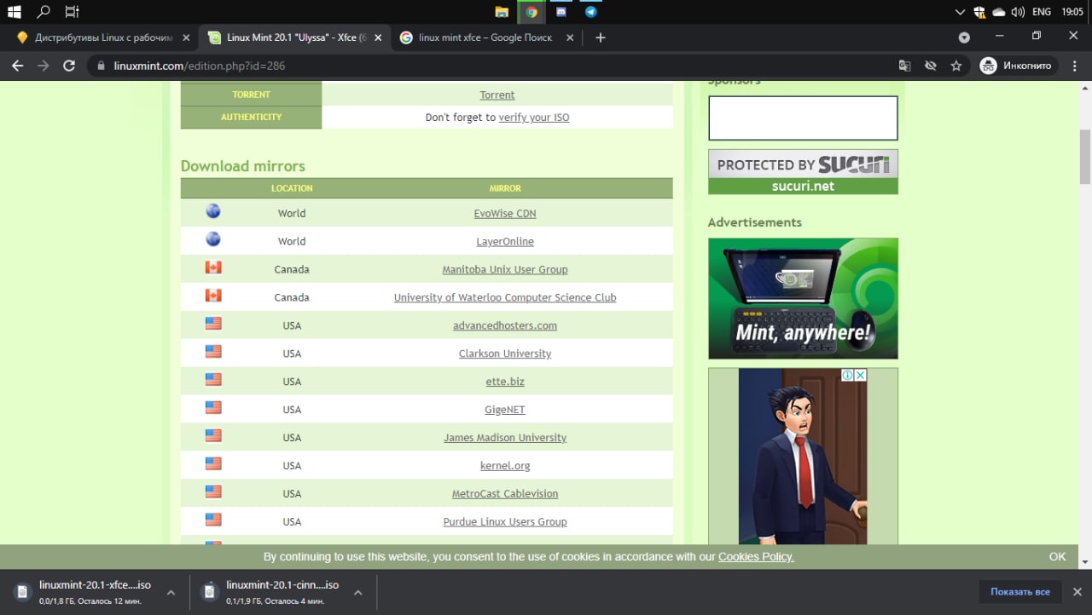
Task: Translate this page icon
Action: point(904,66)
